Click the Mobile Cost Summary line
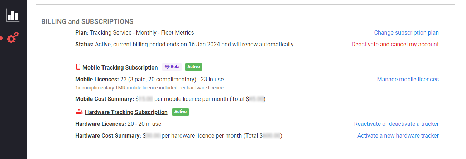The width and height of the screenshot is (466, 159). [170, 99]
